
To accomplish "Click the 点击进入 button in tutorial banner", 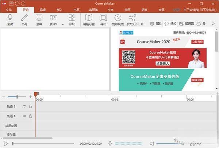I will 162,63.
